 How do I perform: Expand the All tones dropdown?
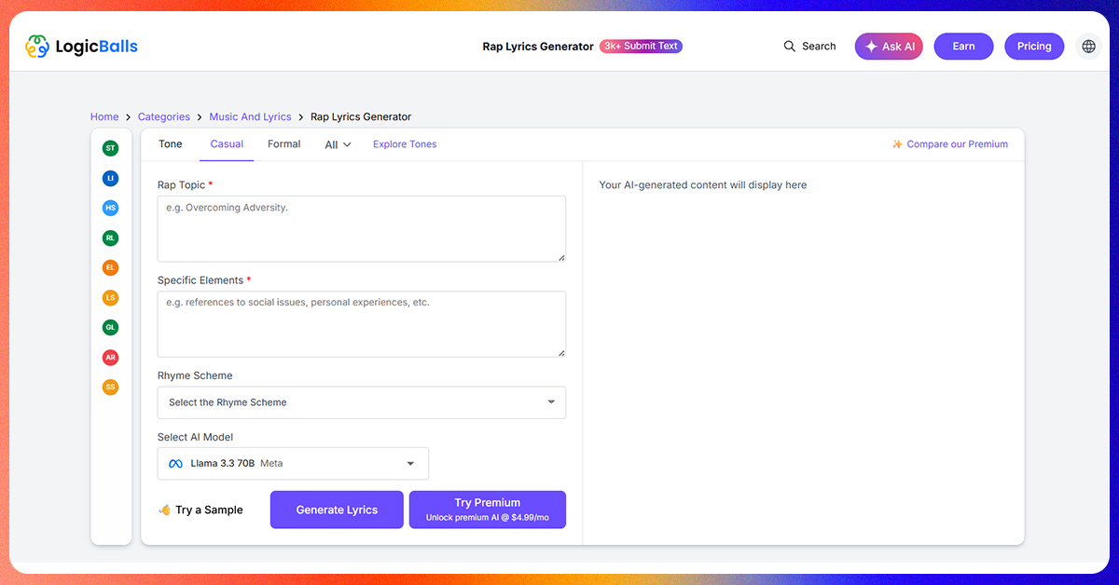(338, 144)
